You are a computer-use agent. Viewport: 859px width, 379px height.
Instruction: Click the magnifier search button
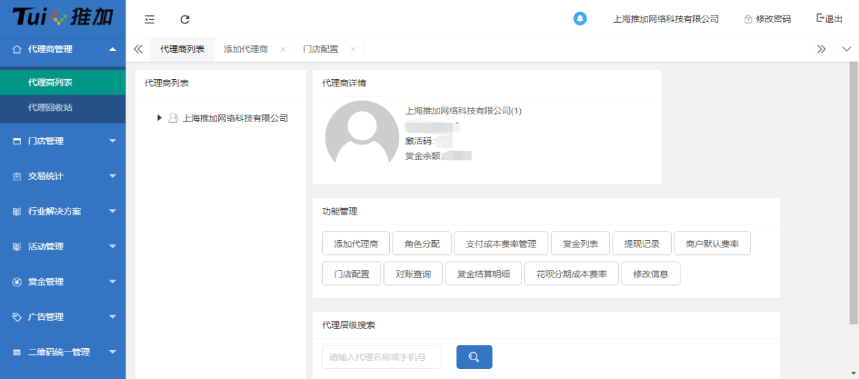pyautogui.click(x=474, y=357)
